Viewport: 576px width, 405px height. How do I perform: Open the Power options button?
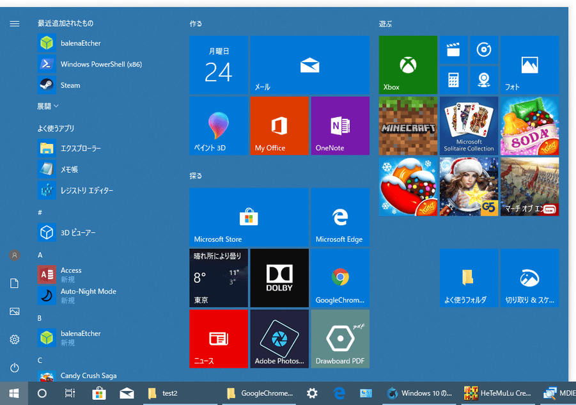pyautogui.click(x=15, y=367)
